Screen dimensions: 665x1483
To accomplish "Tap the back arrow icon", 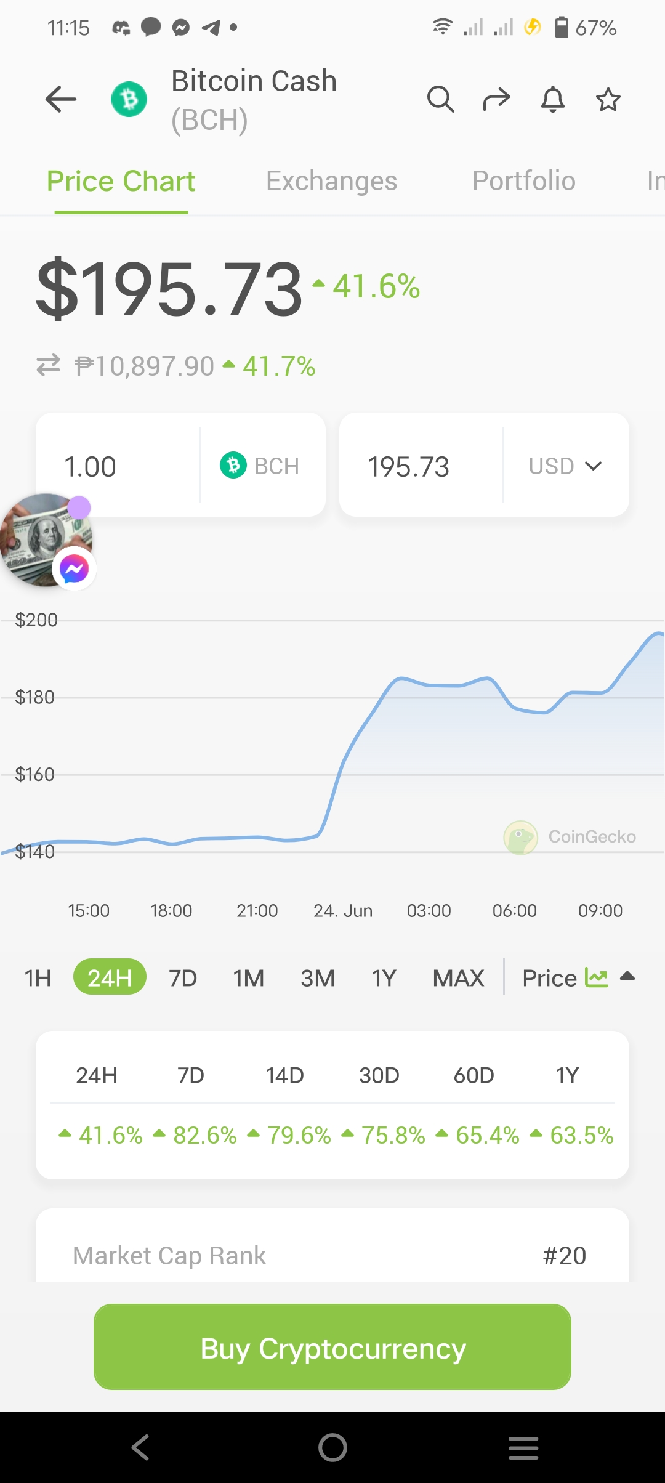I will pyautogui.click(x=61, y=99).
